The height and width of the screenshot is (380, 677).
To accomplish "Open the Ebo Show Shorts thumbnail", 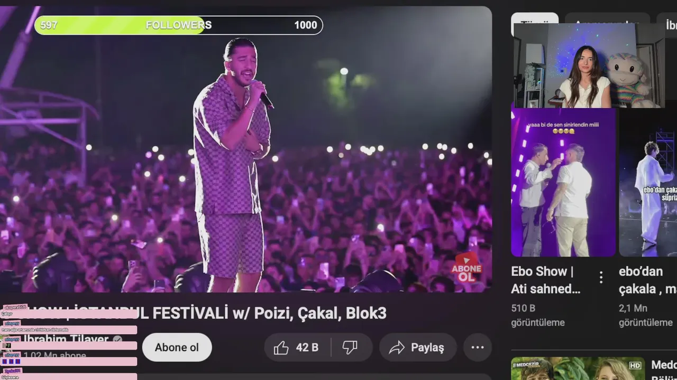I will [x=563, y=182].
